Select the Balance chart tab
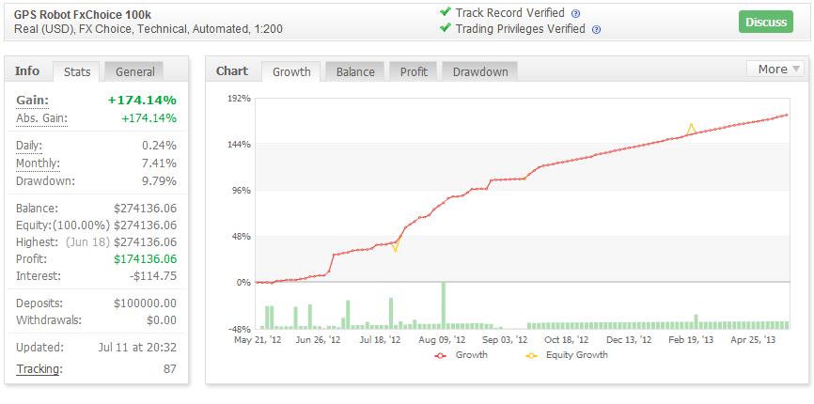 [354, 71]
